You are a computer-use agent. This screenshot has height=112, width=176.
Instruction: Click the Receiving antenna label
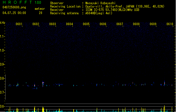64,13
